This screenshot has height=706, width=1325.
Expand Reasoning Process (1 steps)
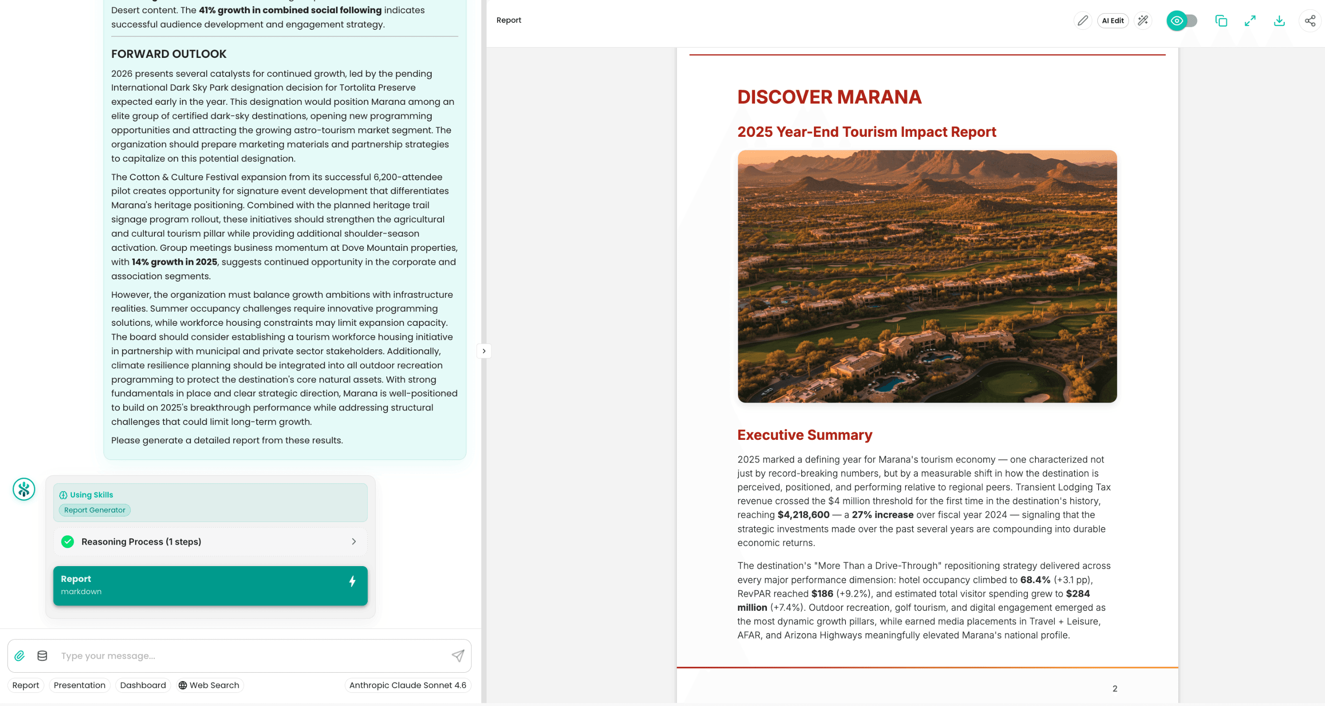click(x=210, y=542)
